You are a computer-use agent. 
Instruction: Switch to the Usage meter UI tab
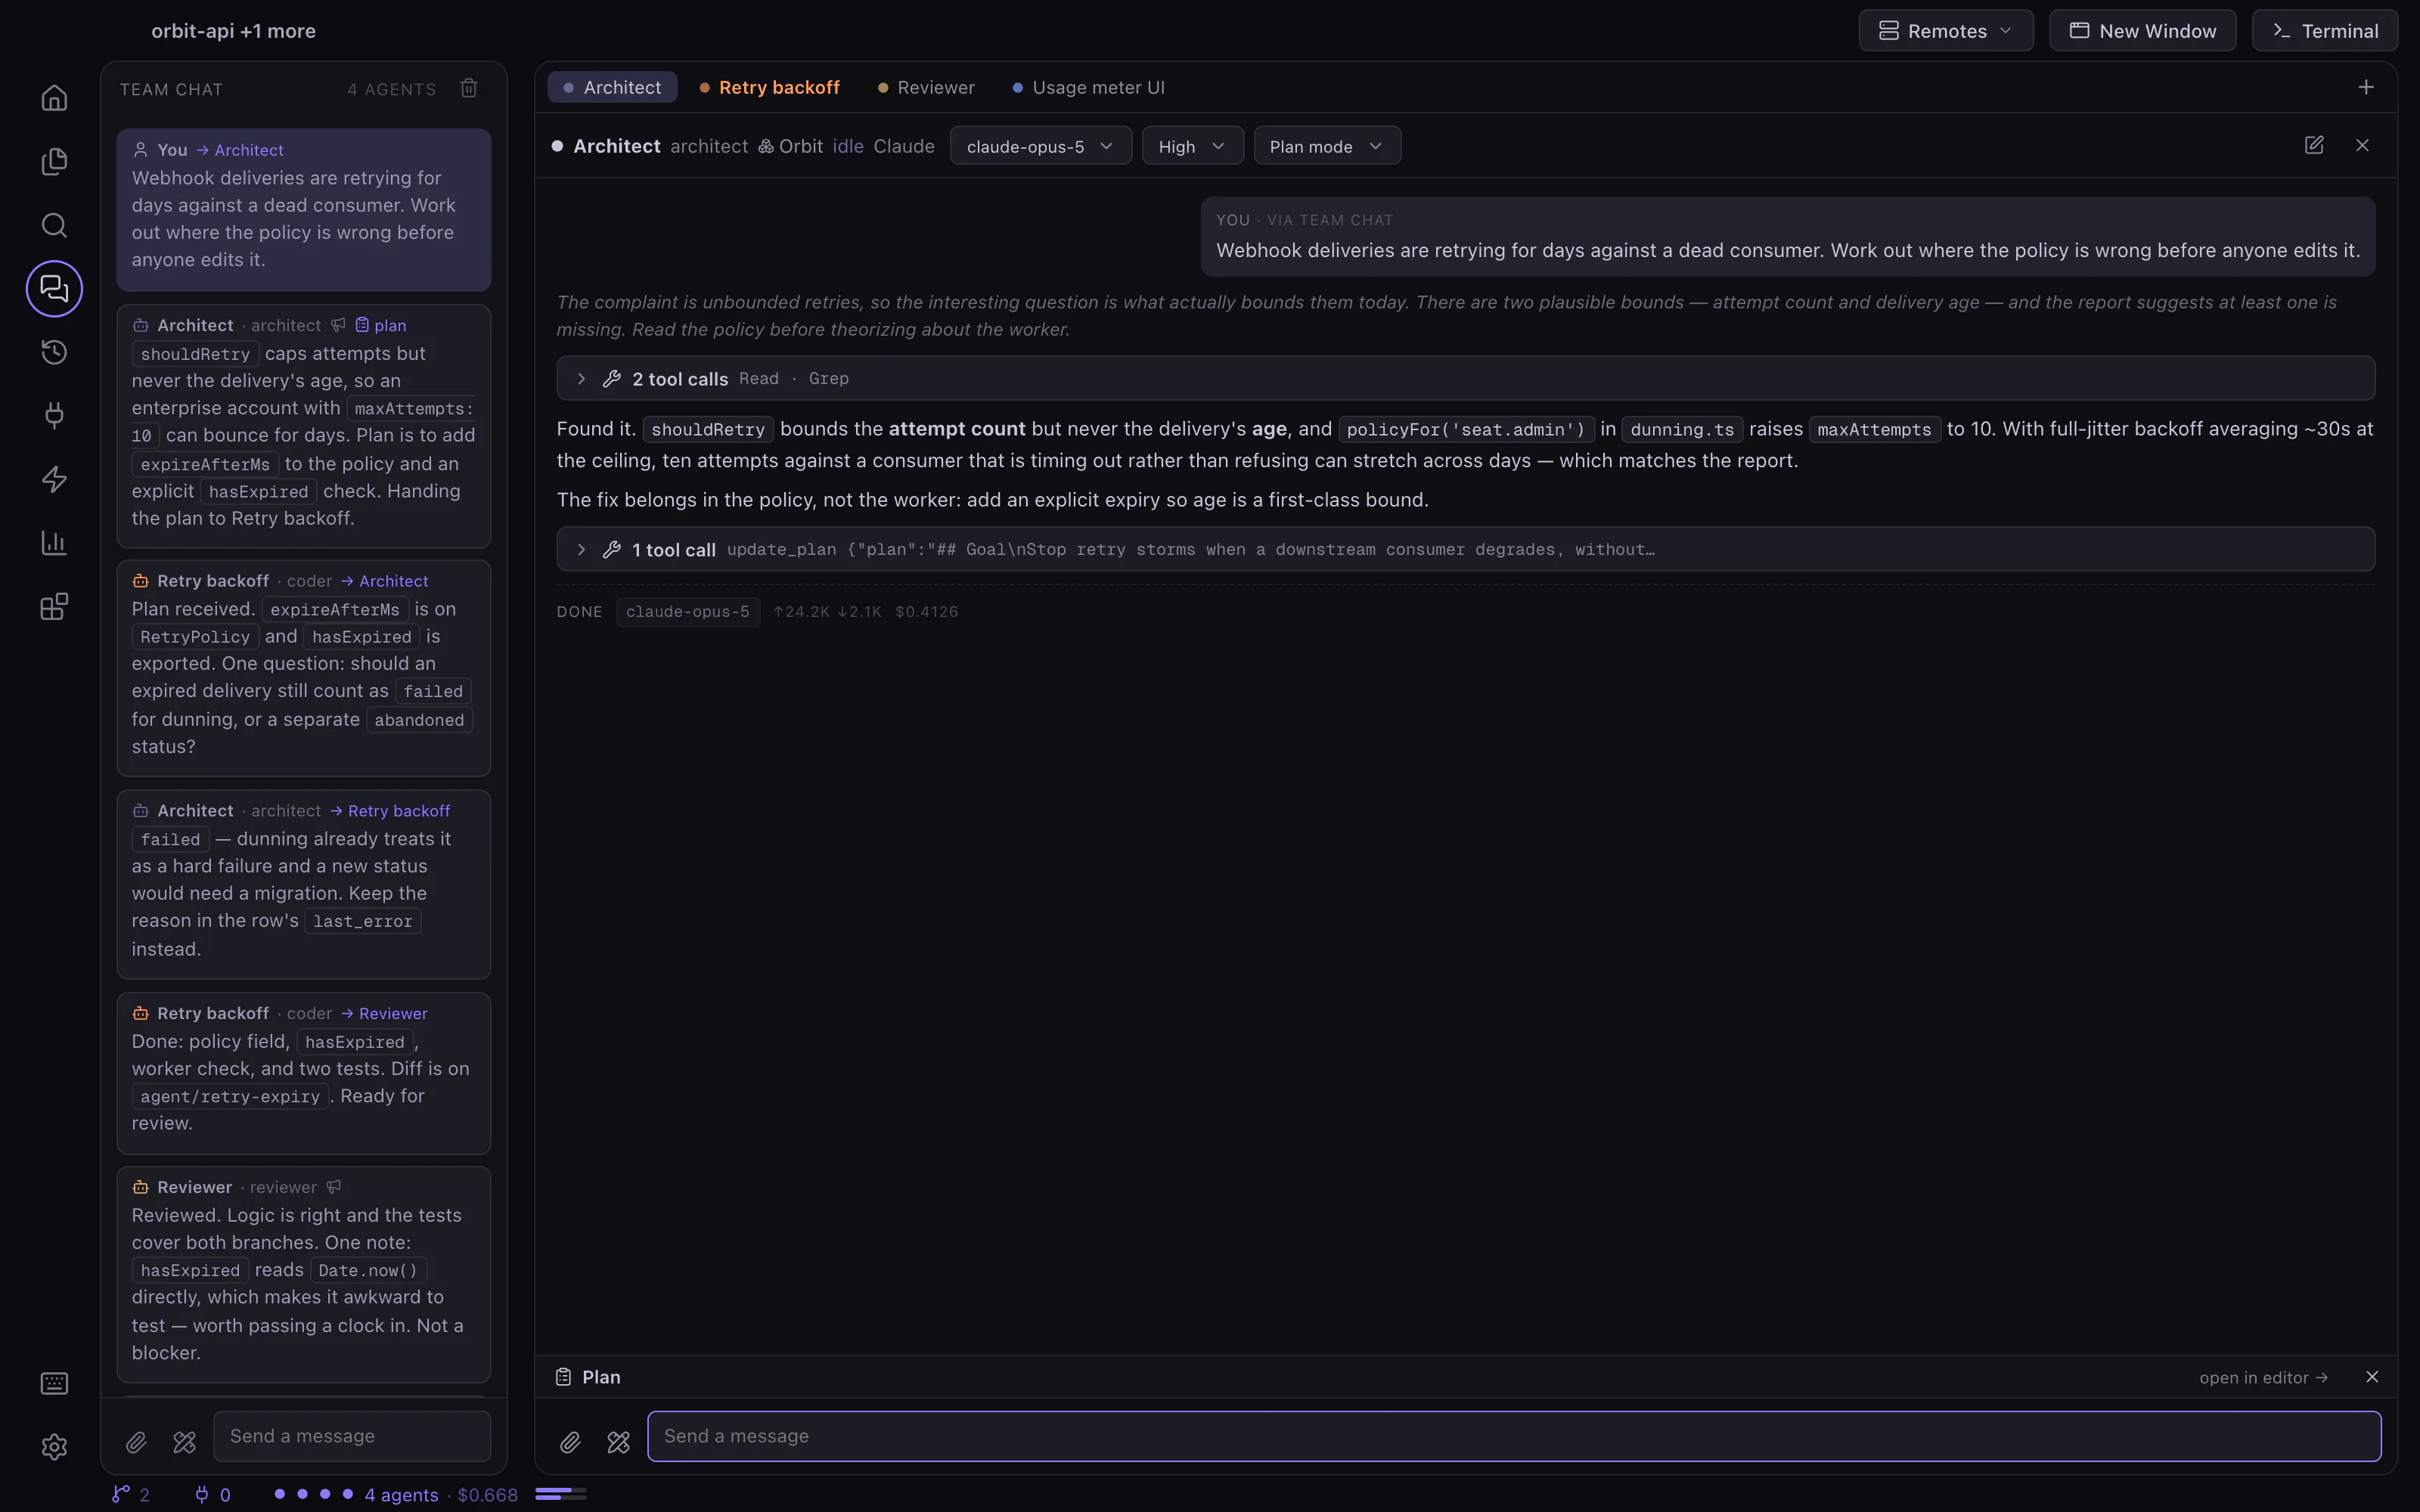pos(1088,88)
